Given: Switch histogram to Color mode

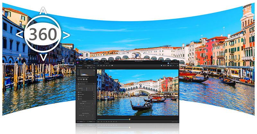Looking at the screenshot, I should click(91, 68).
